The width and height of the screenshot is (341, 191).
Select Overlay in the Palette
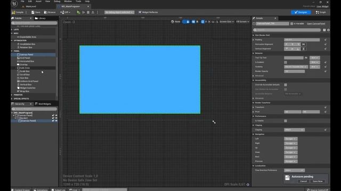coord(23,65)
